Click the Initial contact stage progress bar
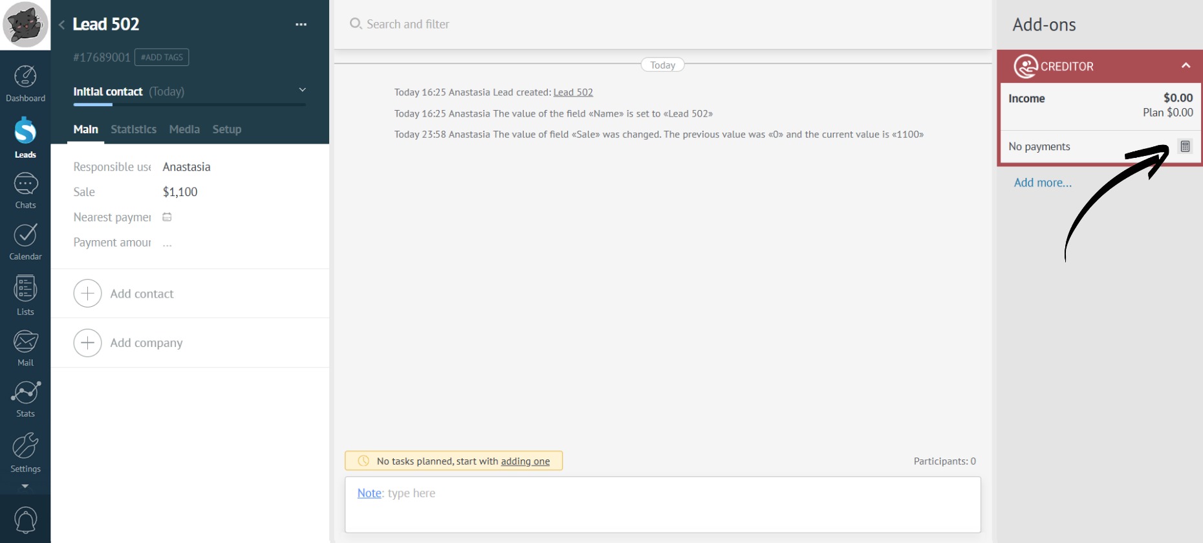1203x543 pixels. tap(189, 104)
